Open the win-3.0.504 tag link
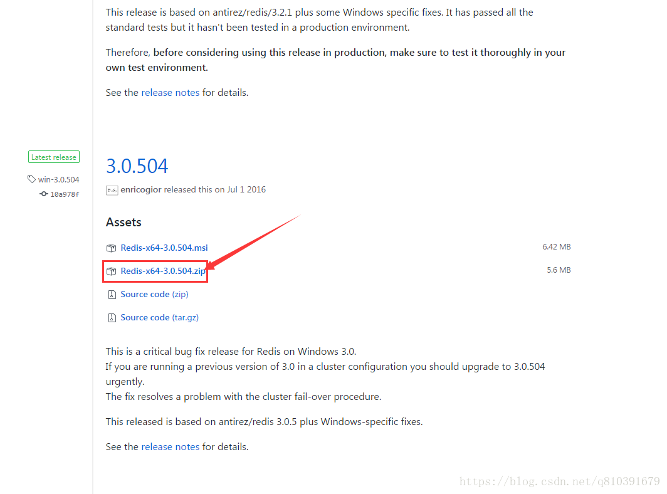This screenshot has width=667, height=494. click(58, 179)
